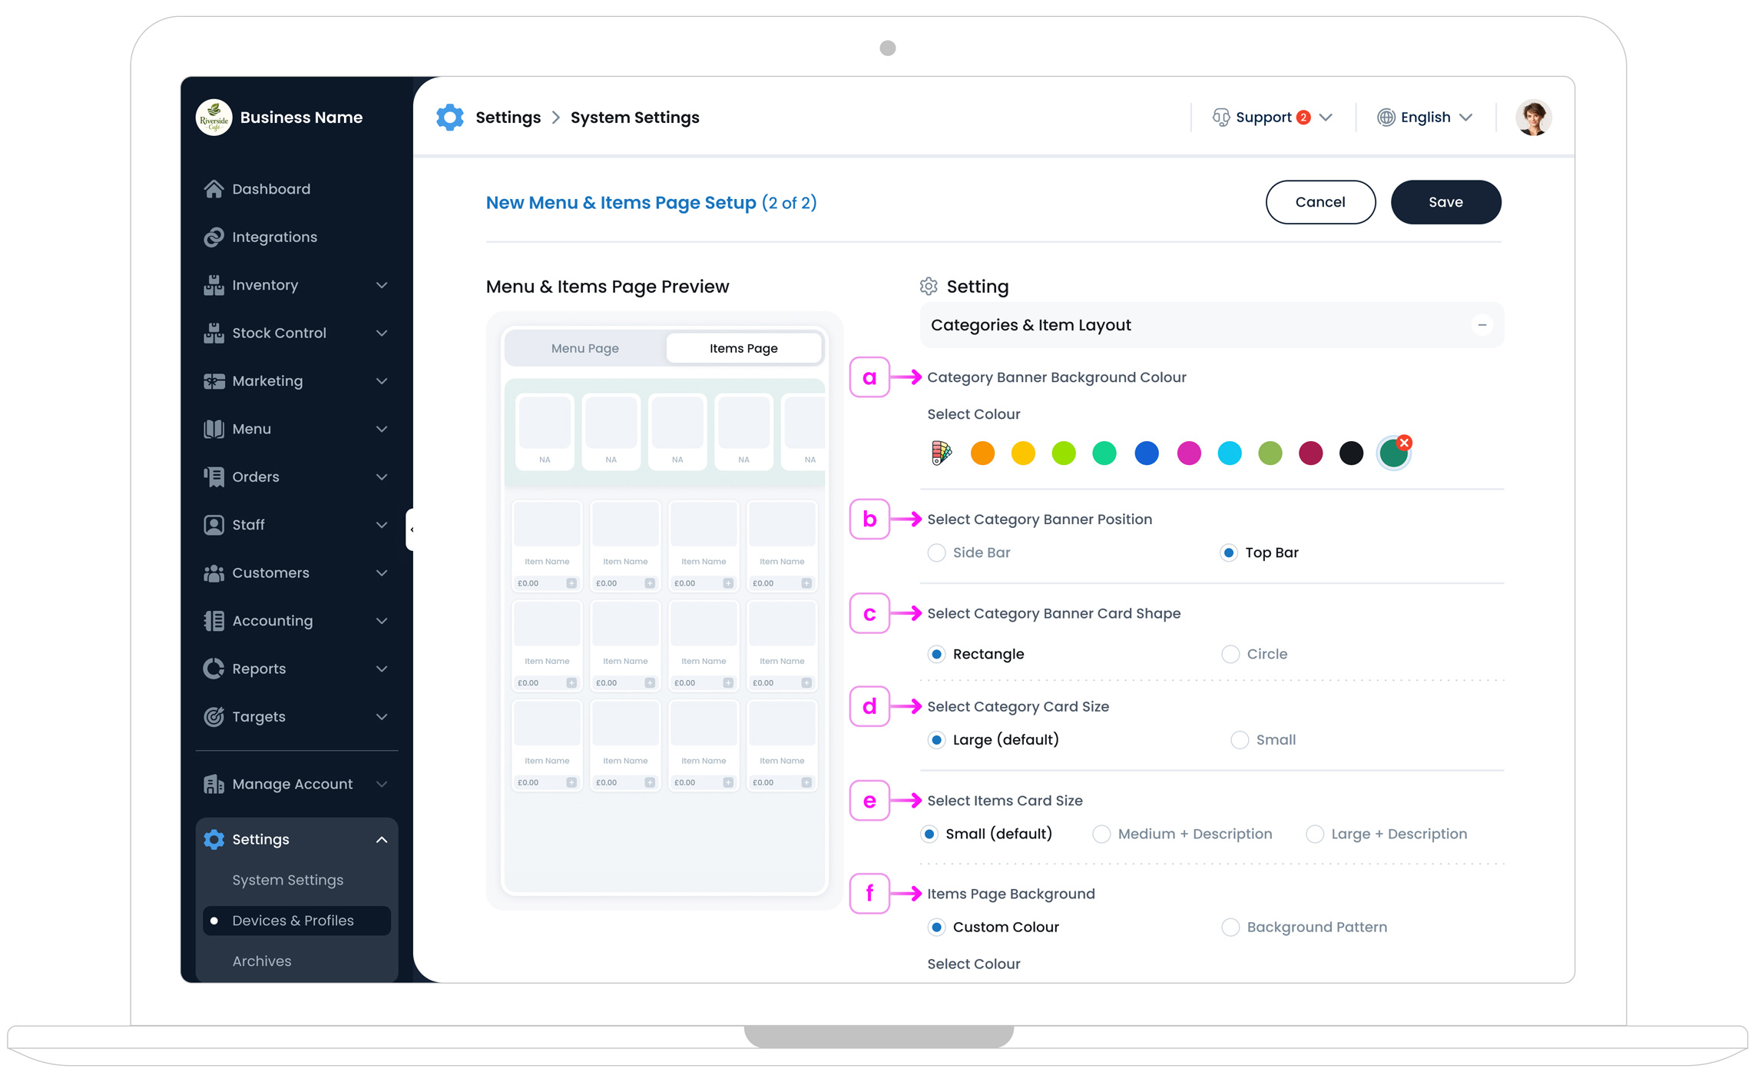This screenshot has height=1082, width=1755.
Task: Enable Background Pattern for items page
Action: (1230, 927)
